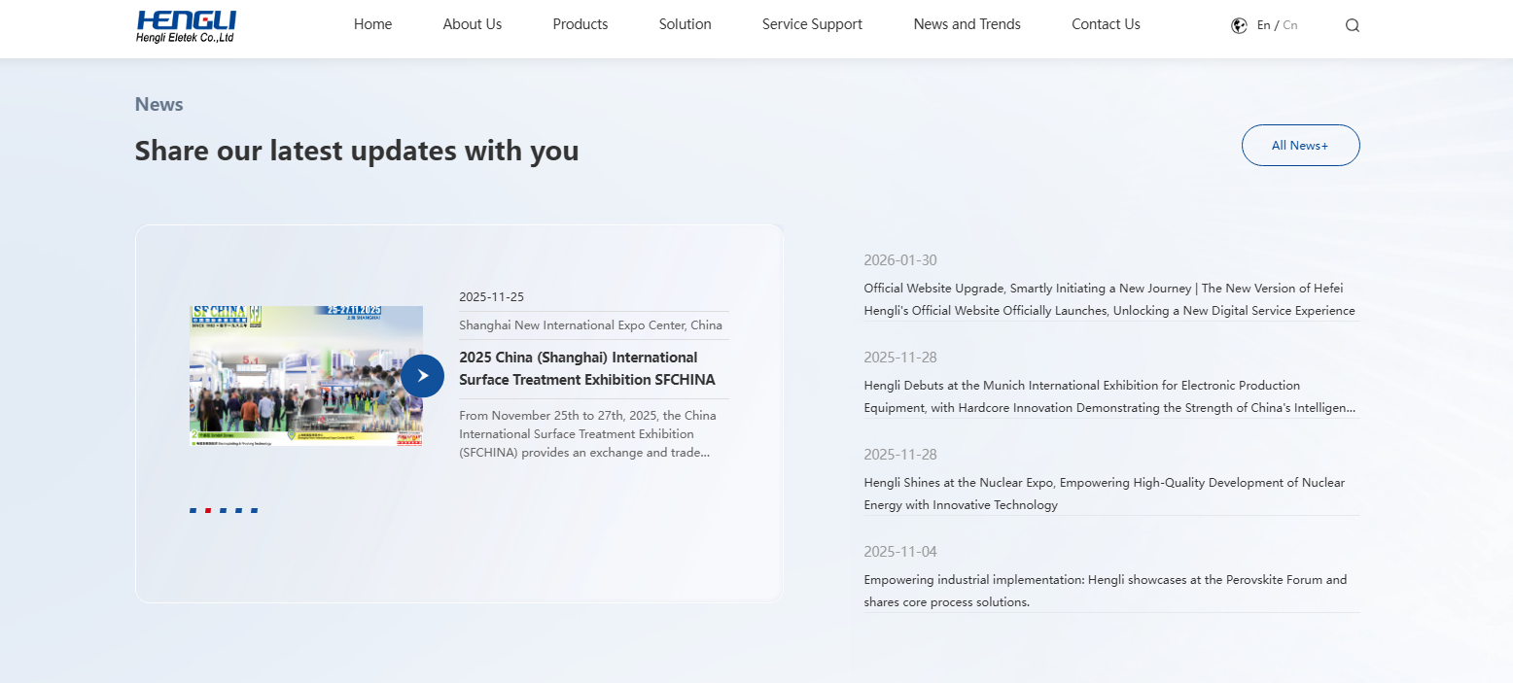Open the Service Support menu
Viewport: 1513px width, 683px height.
(x=812, y=24)
